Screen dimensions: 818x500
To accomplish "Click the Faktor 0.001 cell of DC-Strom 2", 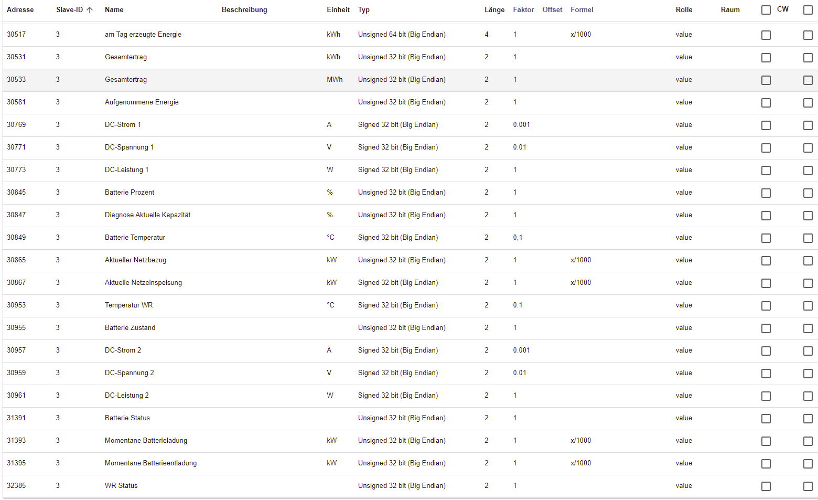I will [x=522, y=350].
